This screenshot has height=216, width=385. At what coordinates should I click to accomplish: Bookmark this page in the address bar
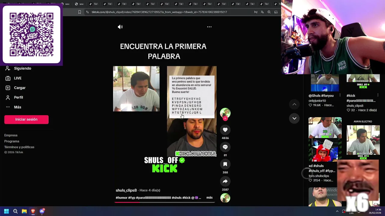79,12
